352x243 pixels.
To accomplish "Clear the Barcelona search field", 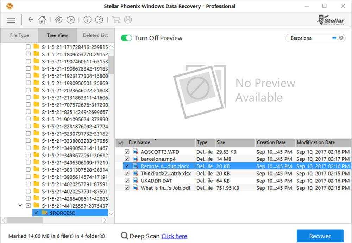I will [341, 38].
